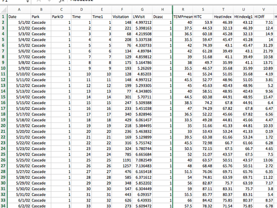Select LNVisit cell 5.70711
The width and height of the screenshot is (277, 208).
142,97
